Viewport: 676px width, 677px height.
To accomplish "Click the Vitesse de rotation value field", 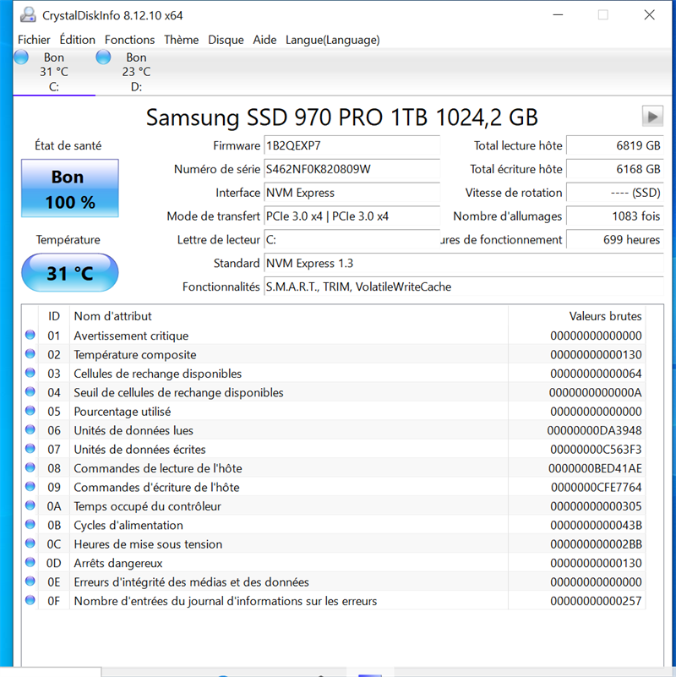I will tap(614, 193).
